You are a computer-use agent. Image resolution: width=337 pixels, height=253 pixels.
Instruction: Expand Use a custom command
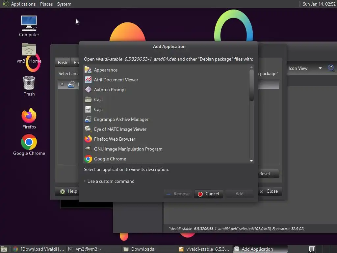(109, 182)
